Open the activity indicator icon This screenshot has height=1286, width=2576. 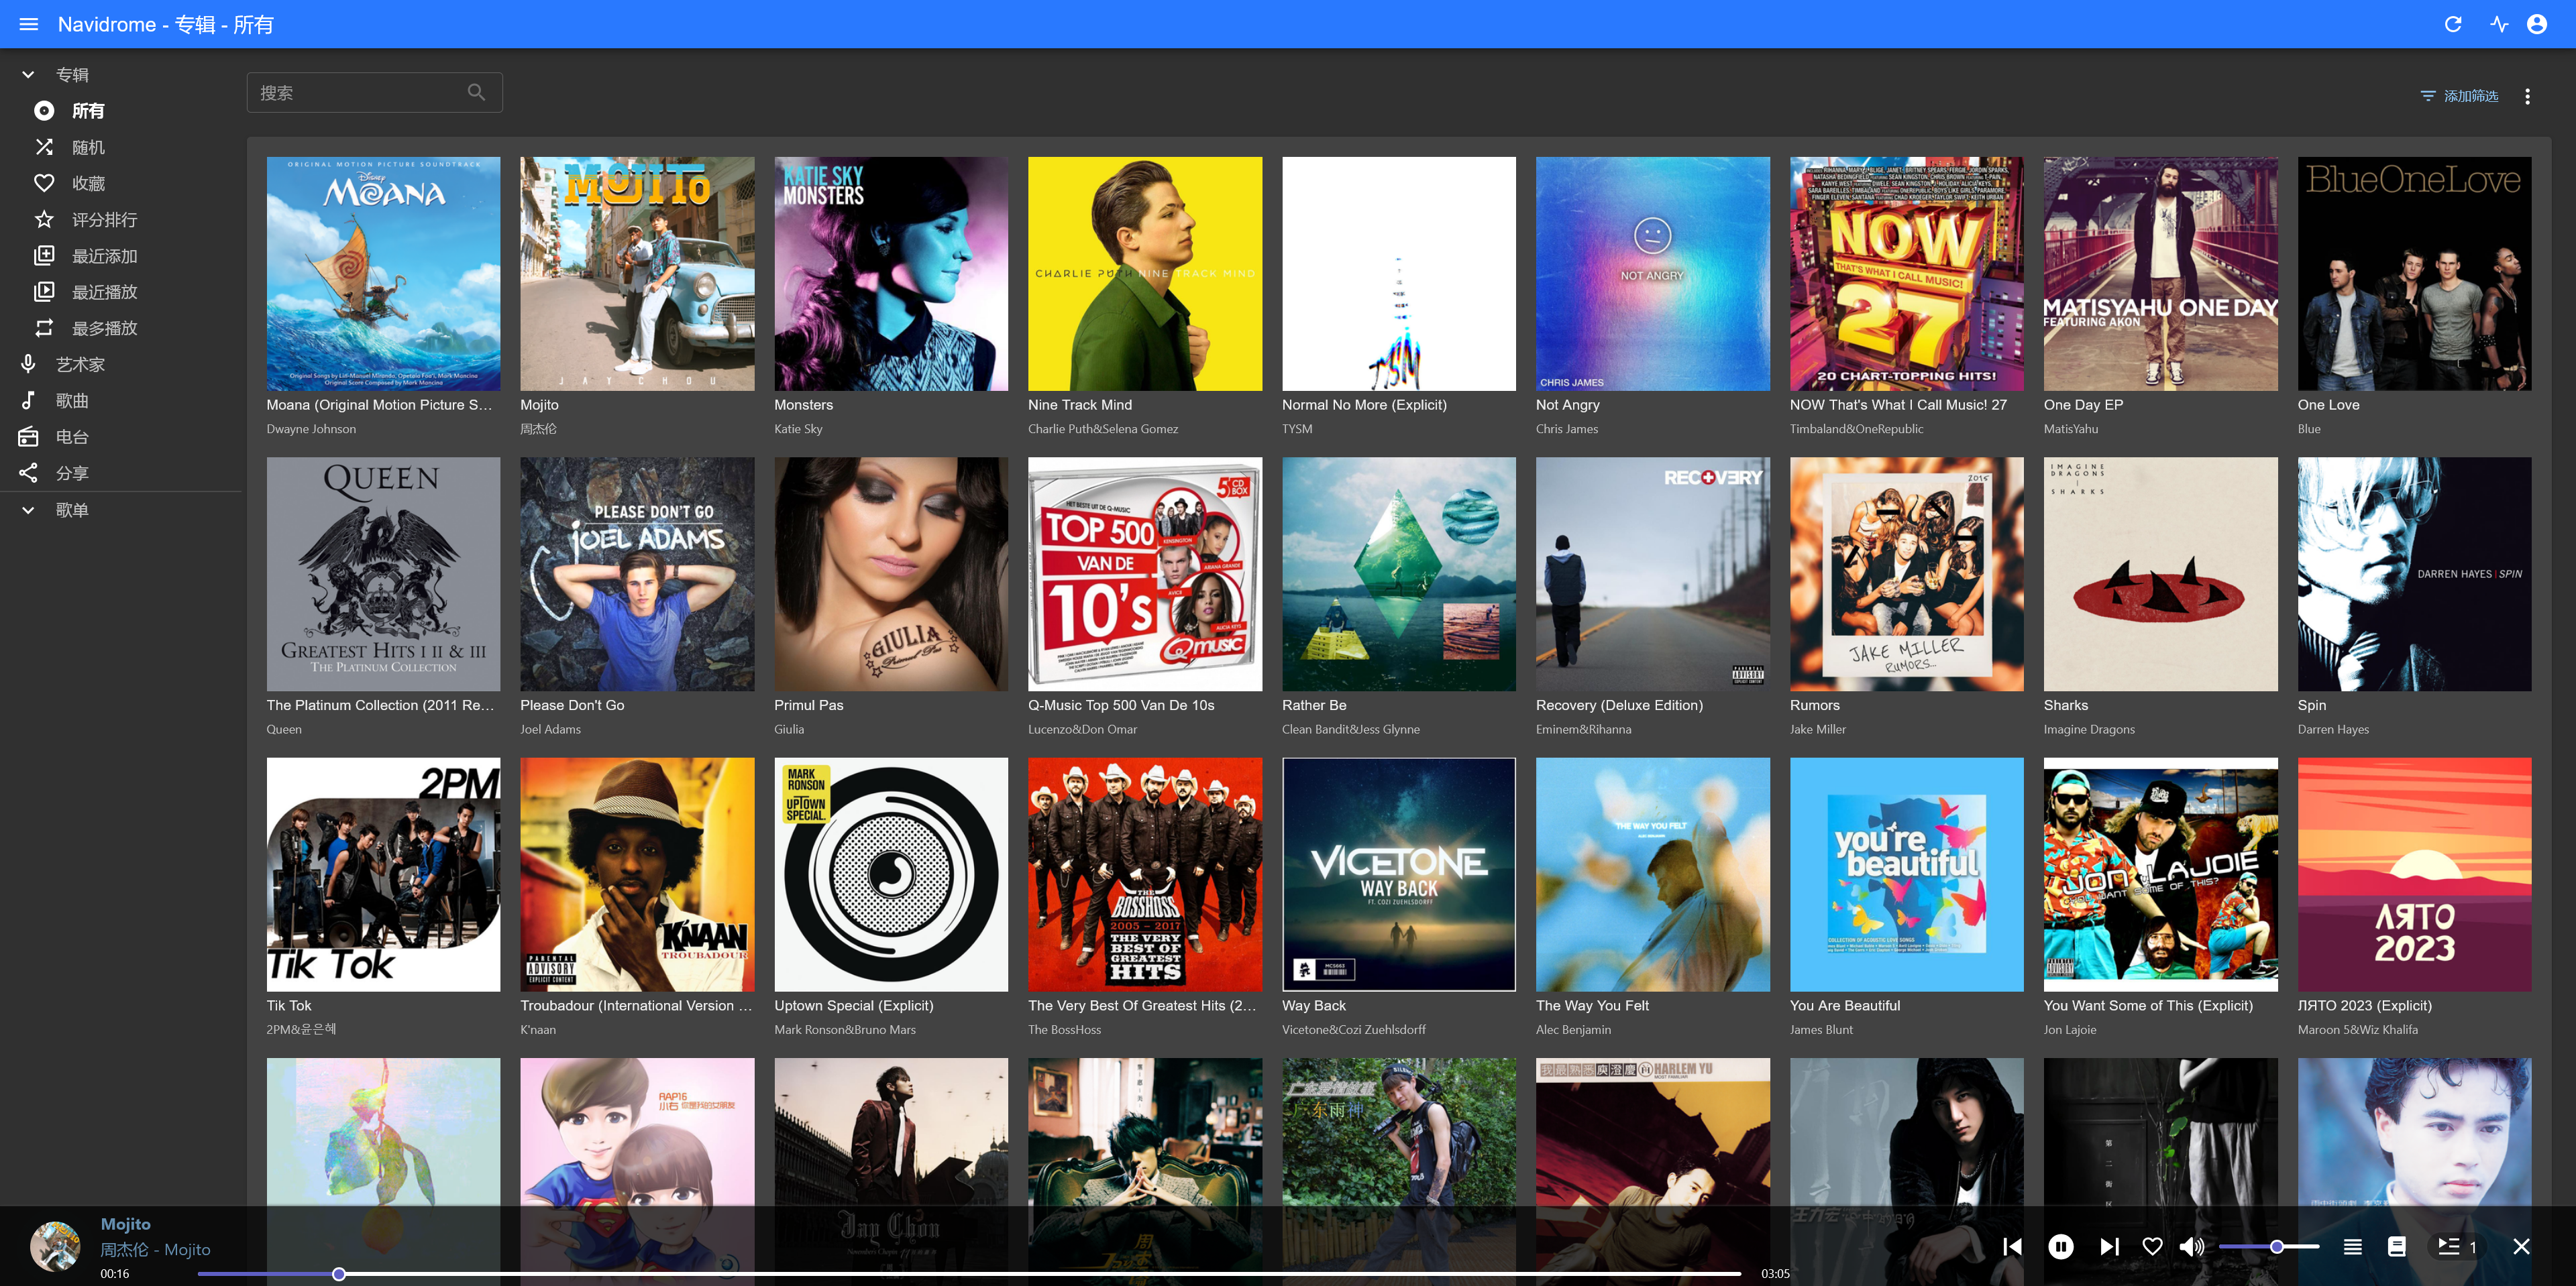(2499, 24)
